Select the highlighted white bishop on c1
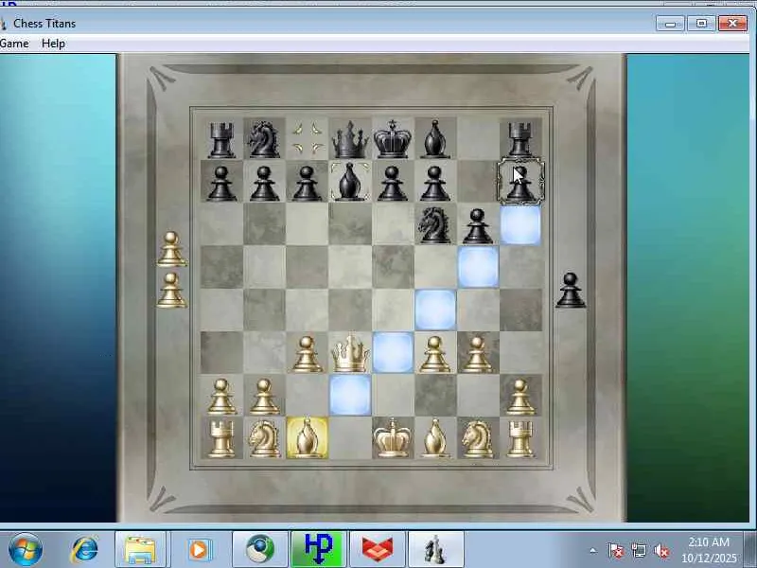The width and height of the screenshot is (757, 568). 307,438
